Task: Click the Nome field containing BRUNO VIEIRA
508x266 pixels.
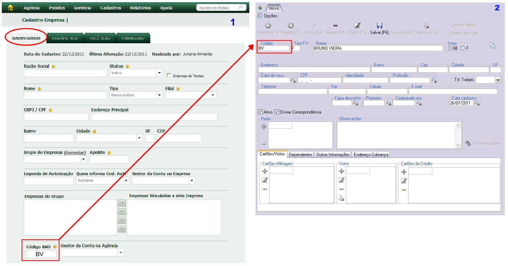Action: pyautogui.click(x=378, y=48)
